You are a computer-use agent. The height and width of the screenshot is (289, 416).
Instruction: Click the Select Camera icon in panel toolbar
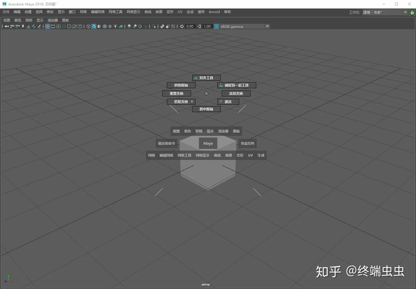(6, 26)
